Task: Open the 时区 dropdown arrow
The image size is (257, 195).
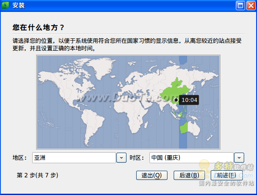Action: coord(239,158)
